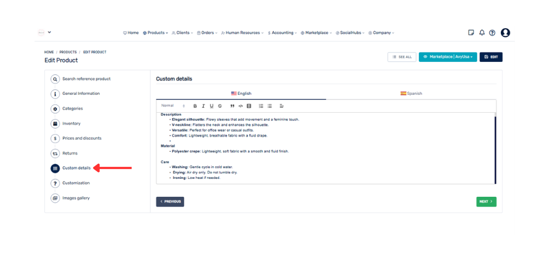Go back with the Previous button

point(170,202)
